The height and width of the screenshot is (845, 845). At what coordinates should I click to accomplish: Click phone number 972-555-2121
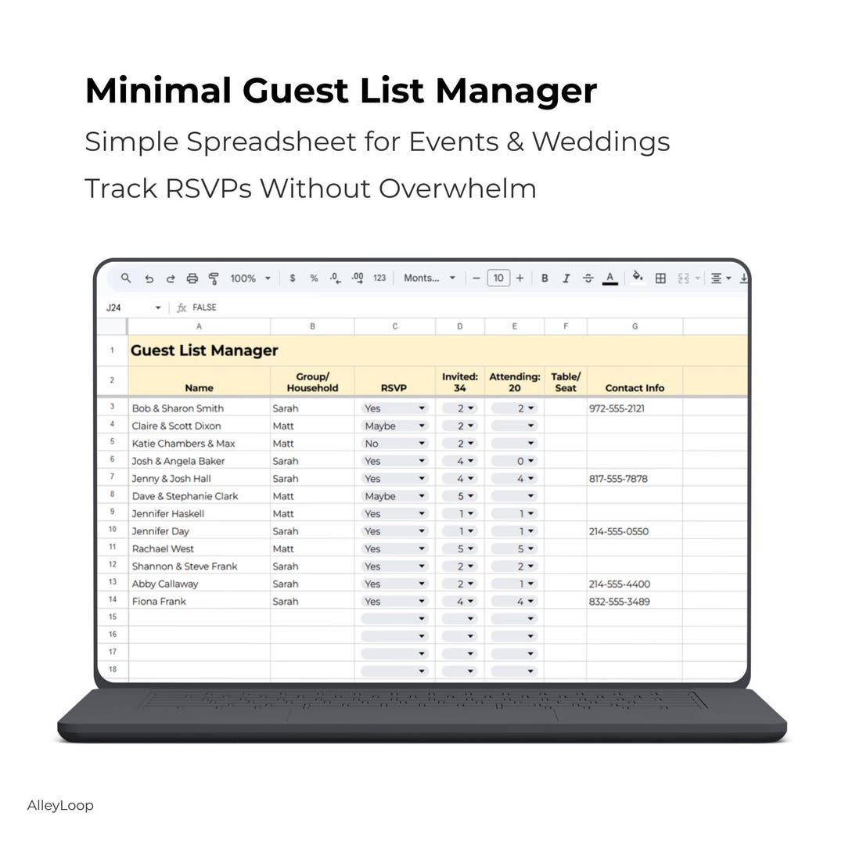(x=617, y=408)
